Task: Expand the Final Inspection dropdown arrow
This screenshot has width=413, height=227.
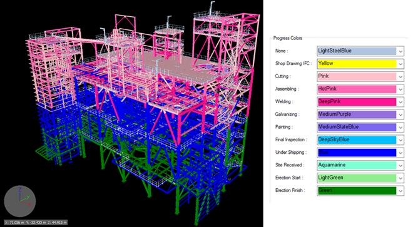Action: point(400,140)
